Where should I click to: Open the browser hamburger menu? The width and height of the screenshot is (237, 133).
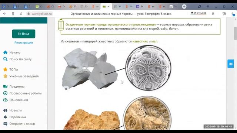[208, 7]
